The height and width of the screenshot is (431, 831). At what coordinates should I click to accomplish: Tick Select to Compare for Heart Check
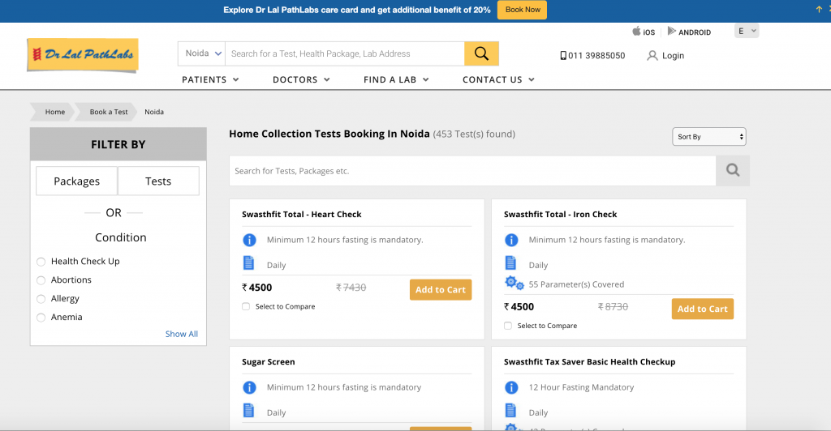coord(246,307)
